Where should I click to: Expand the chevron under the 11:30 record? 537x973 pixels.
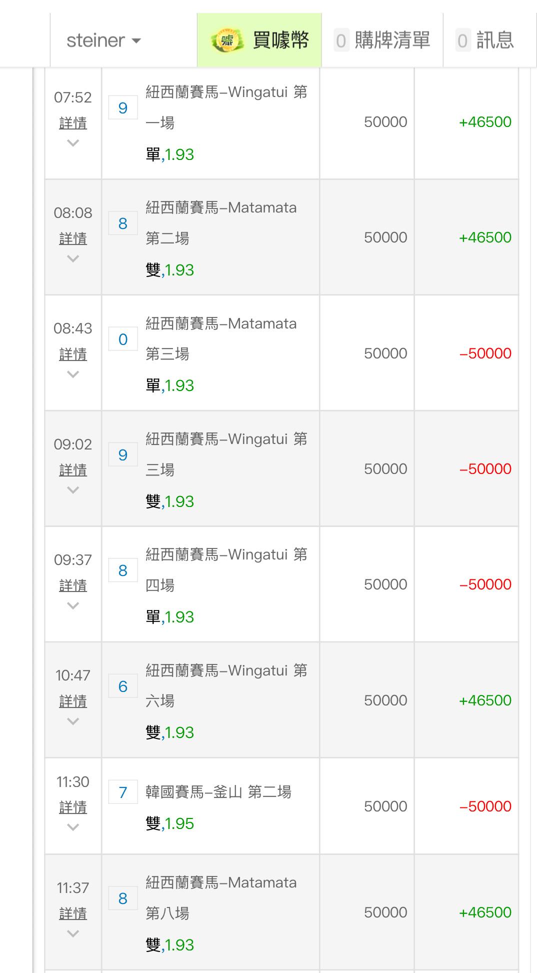(73, 827)
